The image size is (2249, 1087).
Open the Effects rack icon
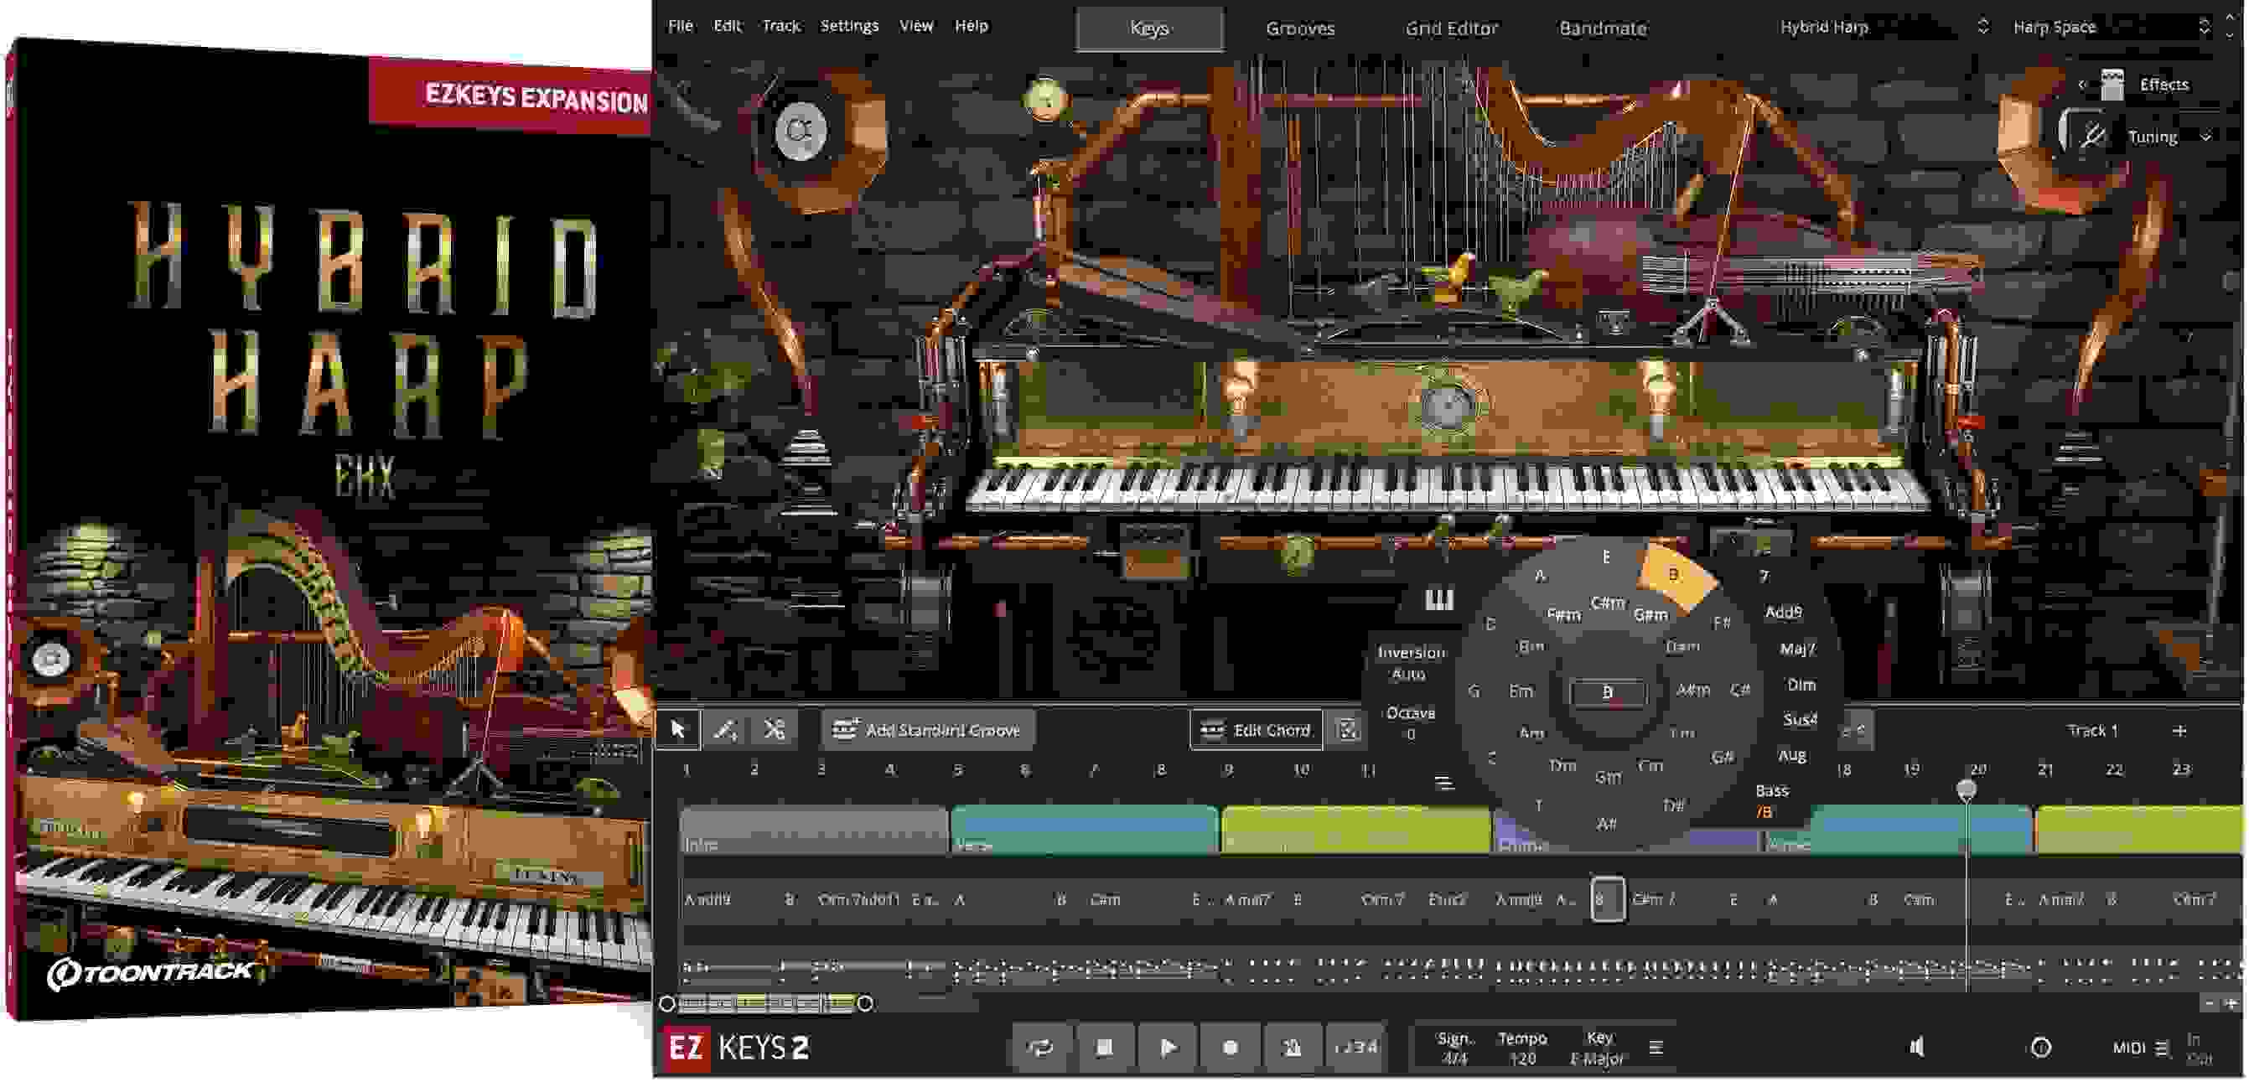point(2112,85)
